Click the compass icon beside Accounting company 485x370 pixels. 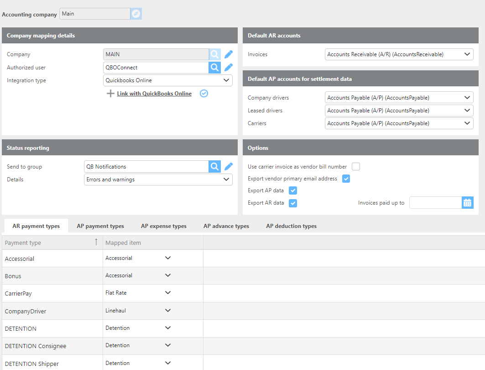[x=136, y=14]
